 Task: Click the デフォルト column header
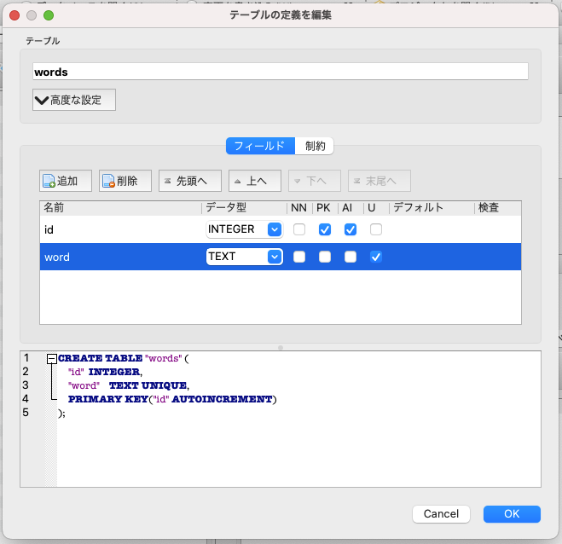pos(432,207)
